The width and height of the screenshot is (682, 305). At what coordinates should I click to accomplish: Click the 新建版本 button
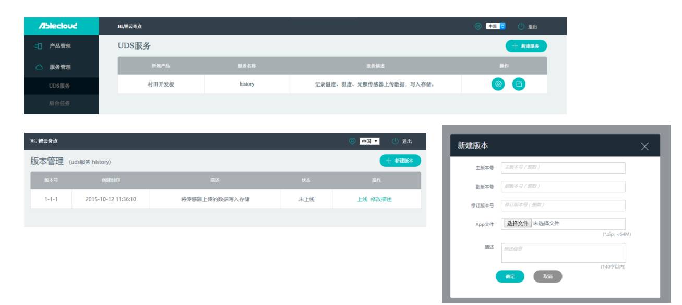pyautogui.click(x=400, y=161)
